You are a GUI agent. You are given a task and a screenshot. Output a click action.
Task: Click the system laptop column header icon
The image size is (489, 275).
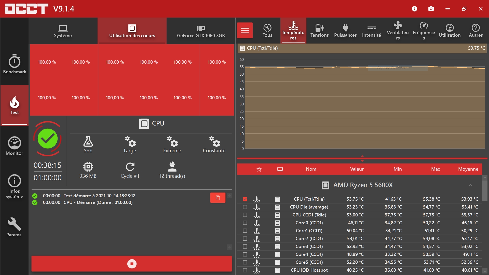[x=280, y=169]
